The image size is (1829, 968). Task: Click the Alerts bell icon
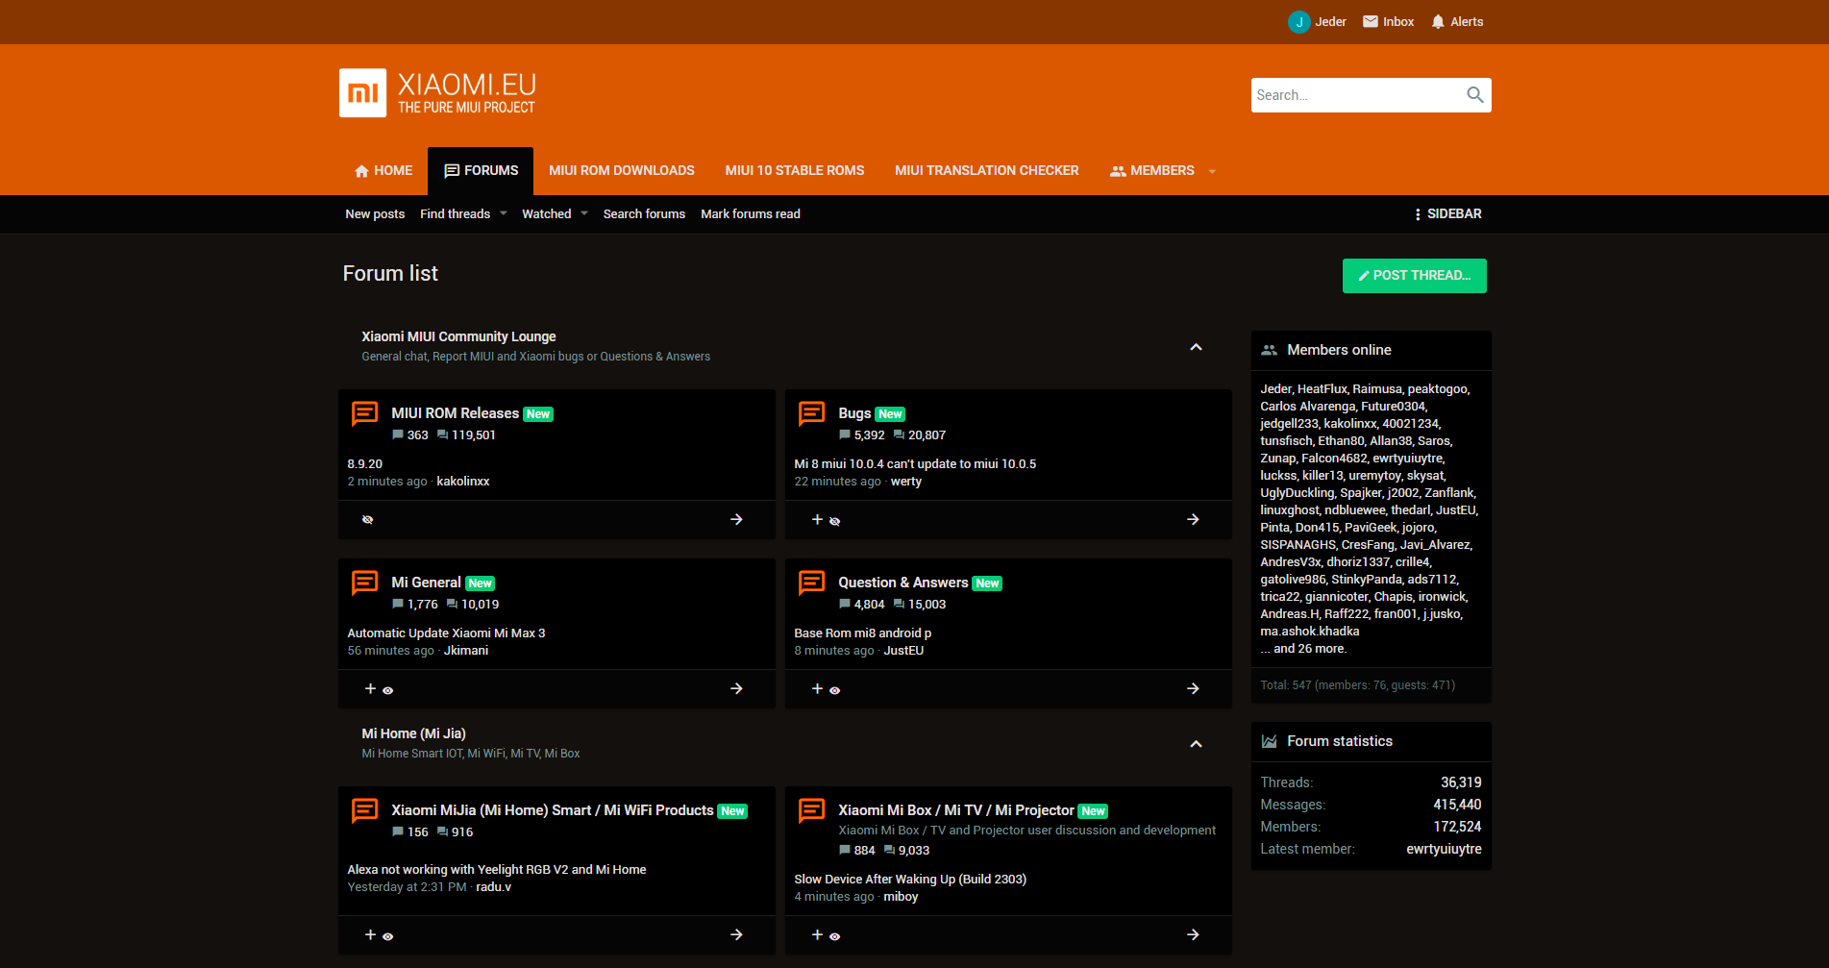coord(1438,21)
